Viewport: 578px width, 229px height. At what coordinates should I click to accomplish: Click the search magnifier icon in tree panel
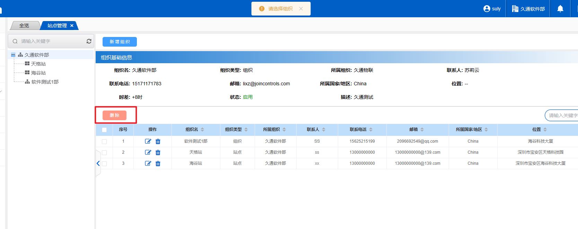[x=15, y=41]
